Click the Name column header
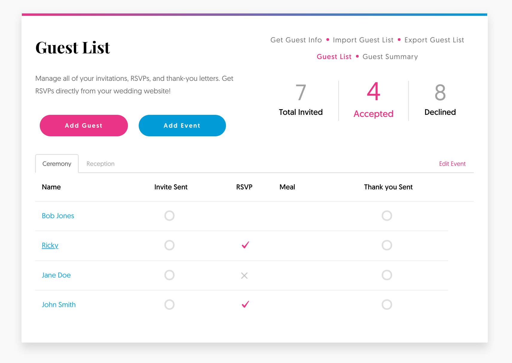 (51, 187)
